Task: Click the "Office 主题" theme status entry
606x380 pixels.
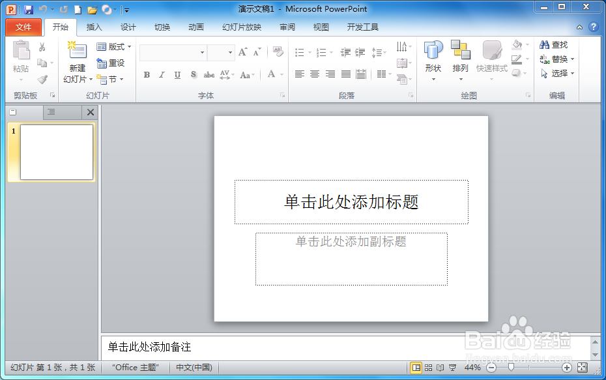Action: [x=136, y=367]
